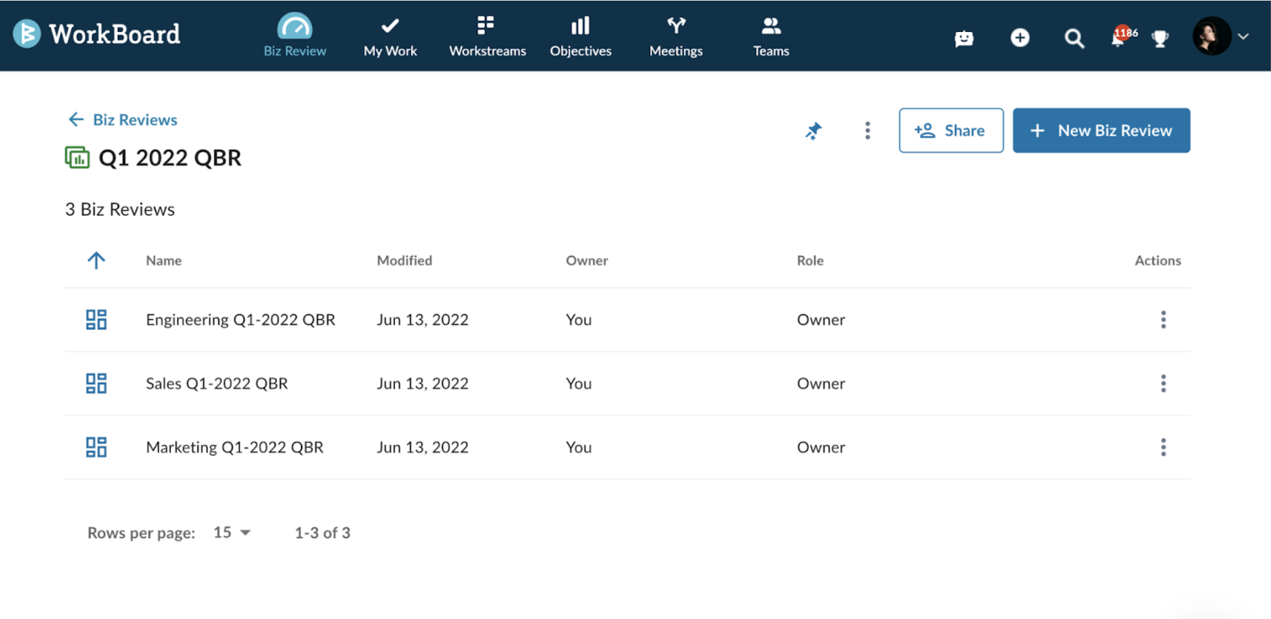Click the Q1 2022 QBR folder icon
This screenshot has width=1271, height=619.
point(77,158)
